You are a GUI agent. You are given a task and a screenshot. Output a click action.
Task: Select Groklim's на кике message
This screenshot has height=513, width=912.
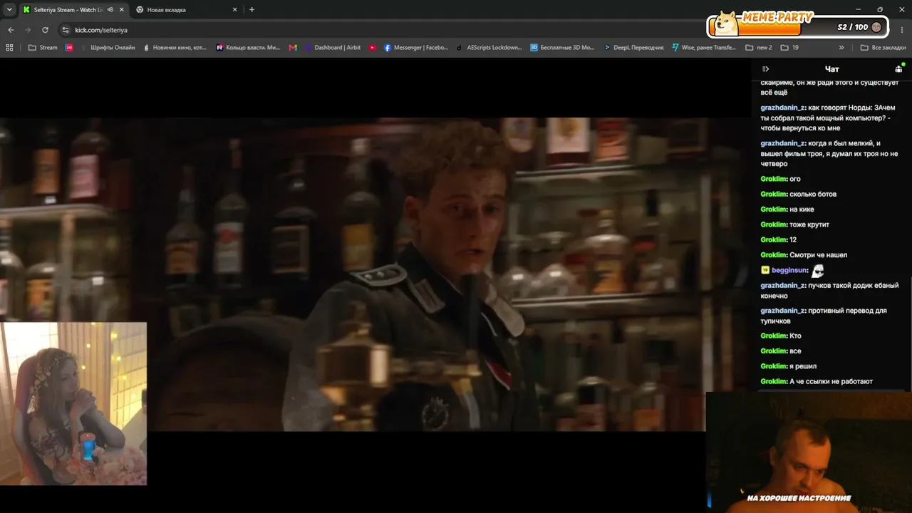click(x=787, y=209)
